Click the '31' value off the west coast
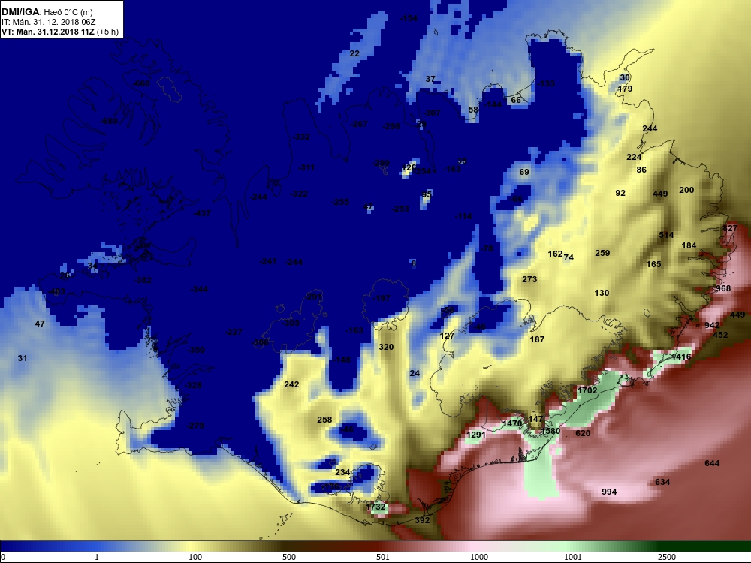 23,358
